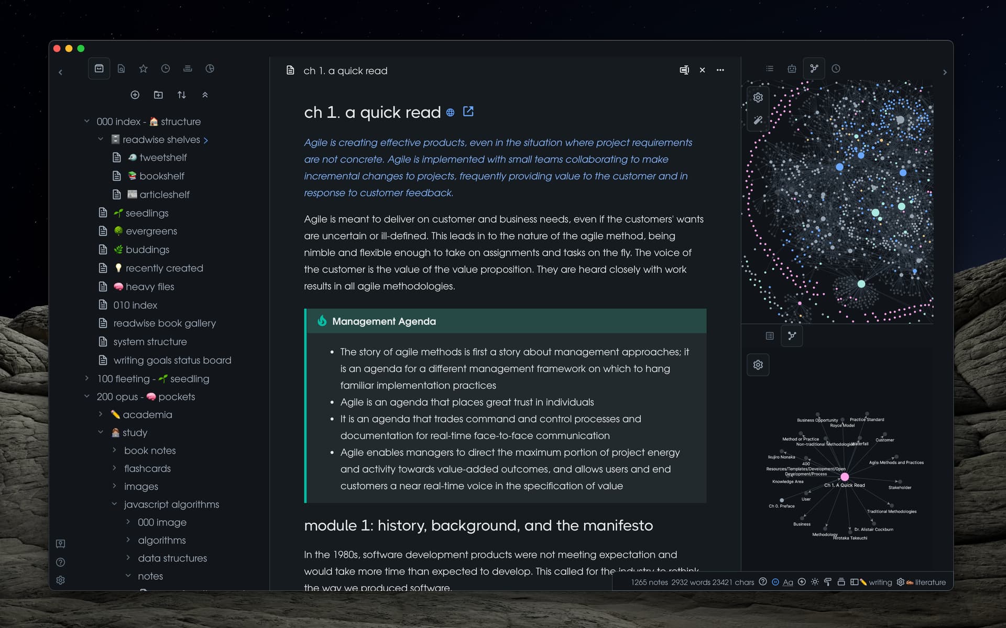This screenshot has height=628, width=1006.
Task: Create a new note with plus icon
Action: (x=135, y=95)
